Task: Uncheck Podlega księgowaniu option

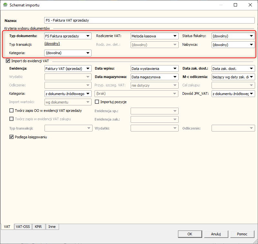Action: point(12,137)
